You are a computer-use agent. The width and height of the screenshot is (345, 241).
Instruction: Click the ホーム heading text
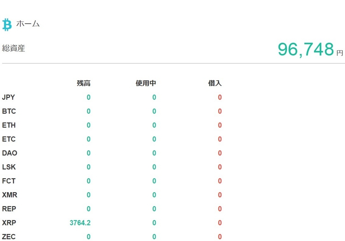(28, 24)
